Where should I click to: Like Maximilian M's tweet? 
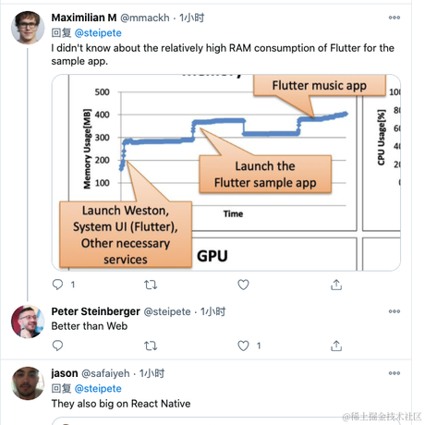tap(243, 285)
